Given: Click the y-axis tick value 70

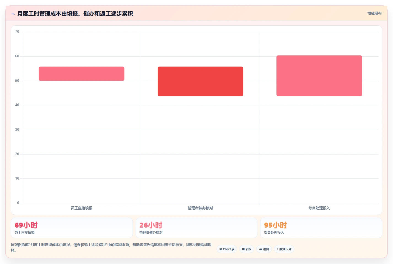Looking at the screenshot, I should [17, 32].
